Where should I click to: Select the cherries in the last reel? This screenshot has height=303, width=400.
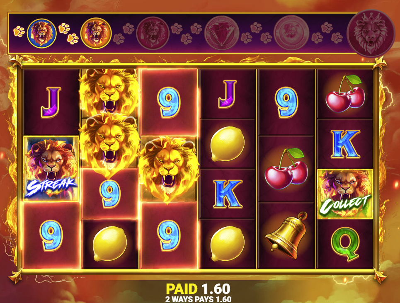click(345, 93)
